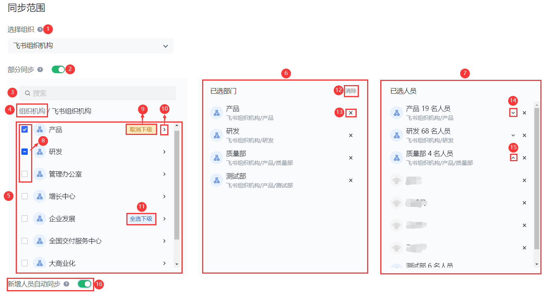Disable 新增人员自动同步 toggle

pyautogui.click(x=84, y=284)
